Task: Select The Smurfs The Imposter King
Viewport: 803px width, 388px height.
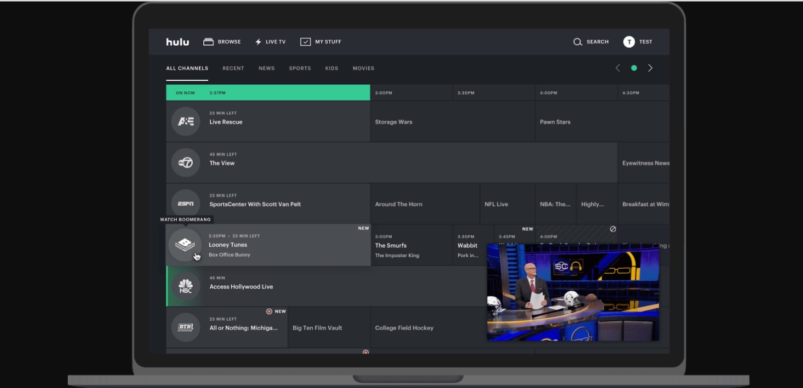Action: [412, 245]
